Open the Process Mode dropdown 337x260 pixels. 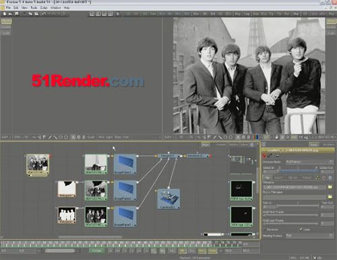coord(309,162)
